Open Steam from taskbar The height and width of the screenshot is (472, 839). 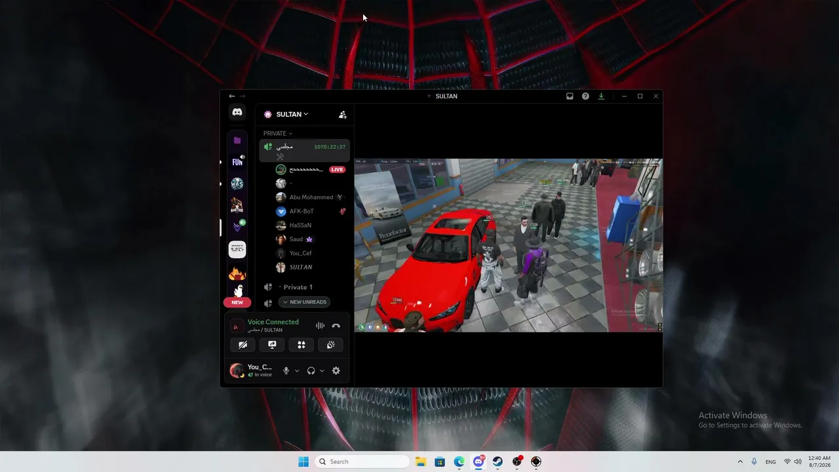(498, 462)
